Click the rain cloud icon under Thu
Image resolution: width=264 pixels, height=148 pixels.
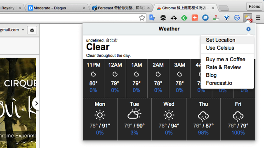tap(203, 116)
